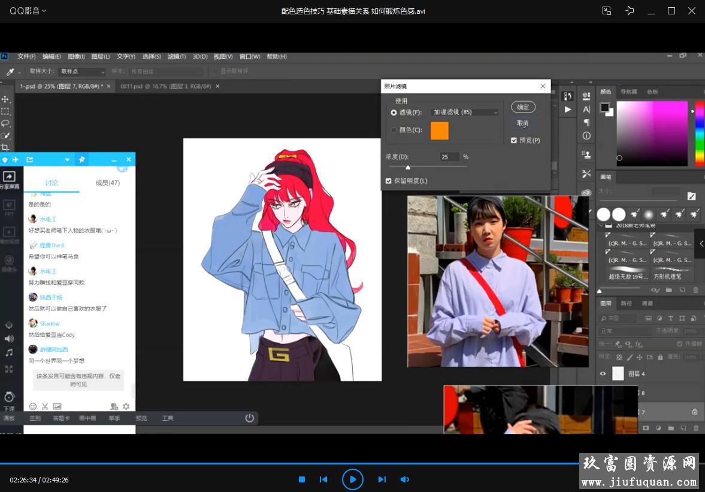Select the Filter (滤镜) radio button
Image resolution: width=705 pixels, height=492 pixels.
pos(394,113)
